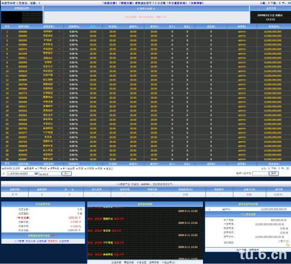Click 盐湖钾肥 in the news ticker
Image resolution: width=291 pixels, height=264 pixels.
(x=108, y=254)
